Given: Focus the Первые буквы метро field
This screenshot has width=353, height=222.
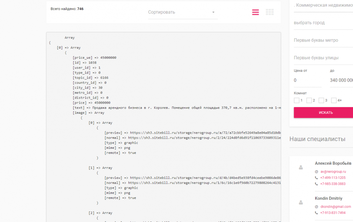Looking at the screenshot, I should (x=323, y=40).
